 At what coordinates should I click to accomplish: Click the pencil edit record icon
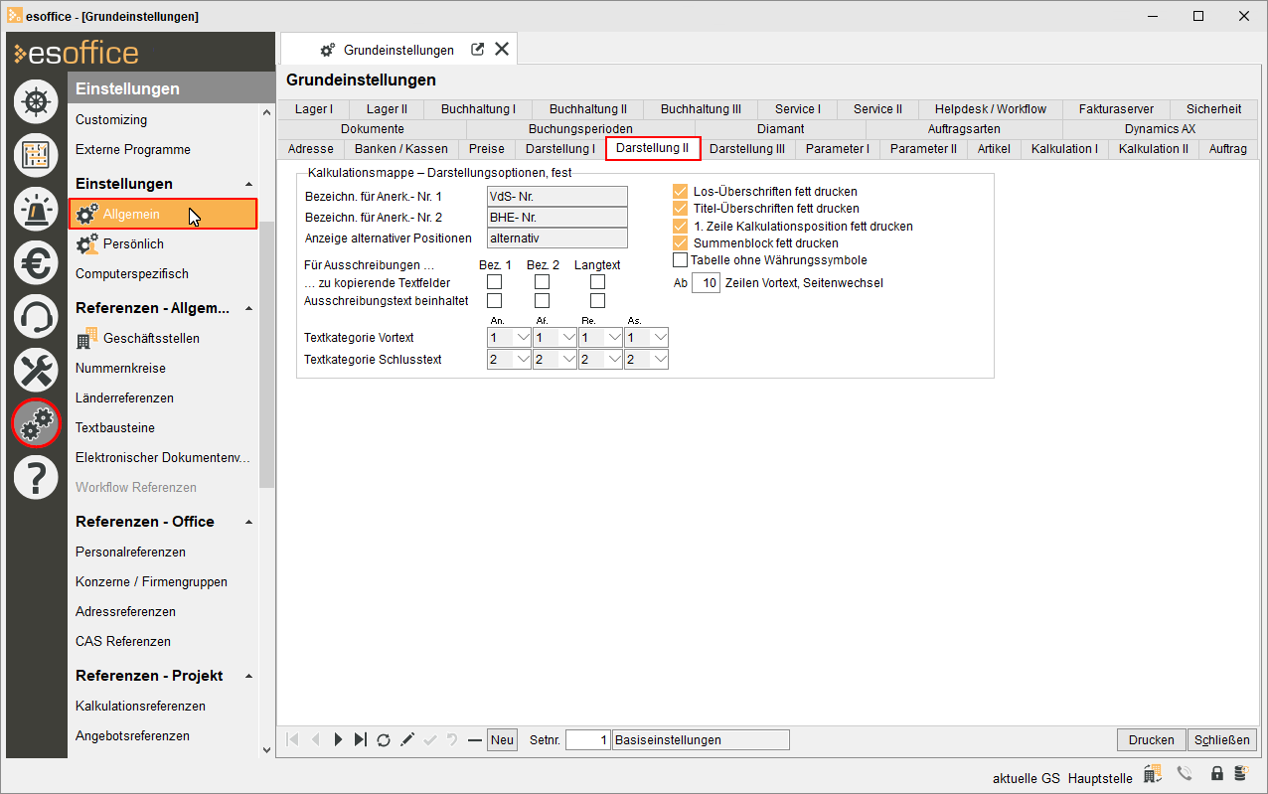pos(407,740)
